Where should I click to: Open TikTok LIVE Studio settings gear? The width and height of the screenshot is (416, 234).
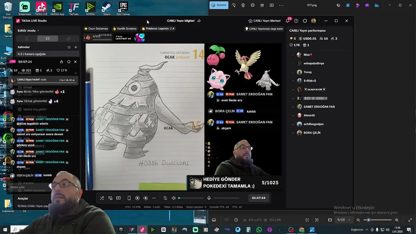pos(305,21)
